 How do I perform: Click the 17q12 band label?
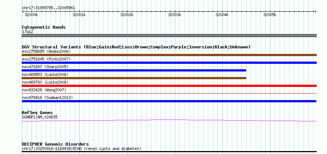(28, 32)
